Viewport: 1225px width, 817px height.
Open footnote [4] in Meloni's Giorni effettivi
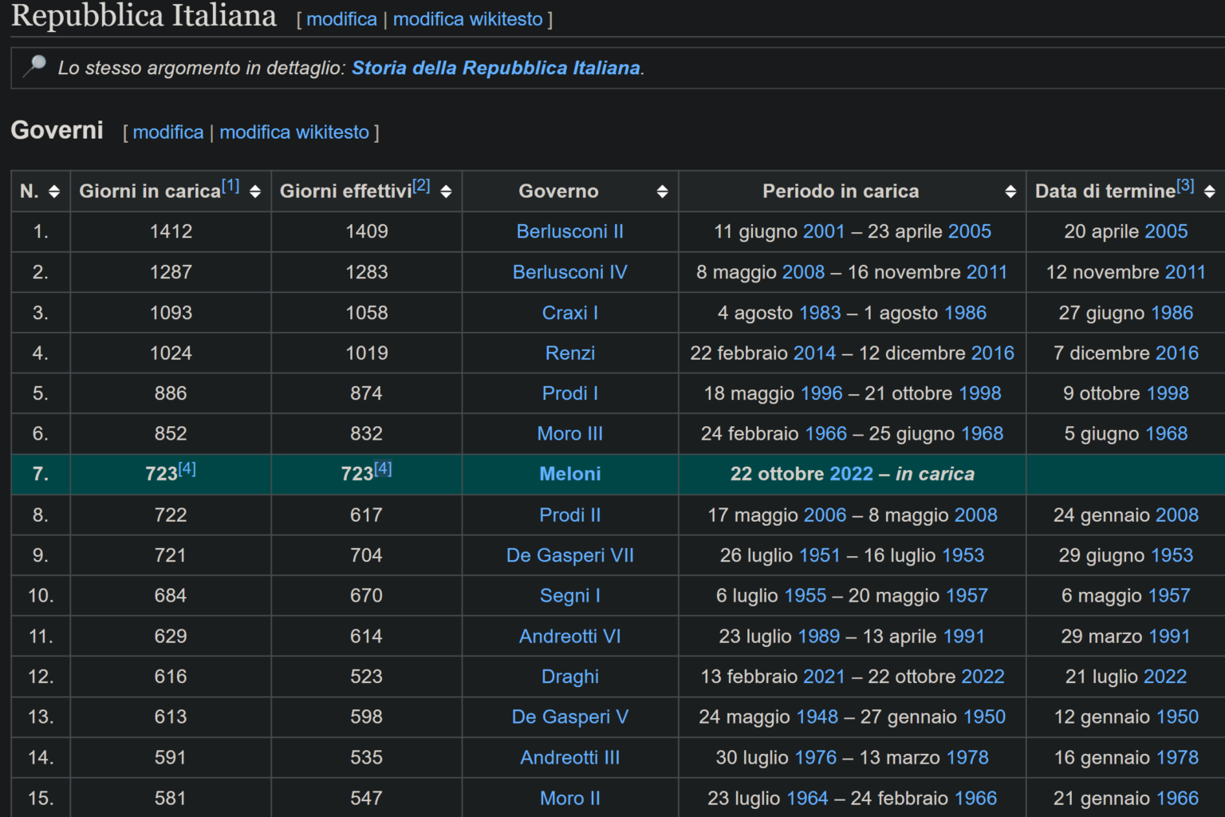point(383,468)
